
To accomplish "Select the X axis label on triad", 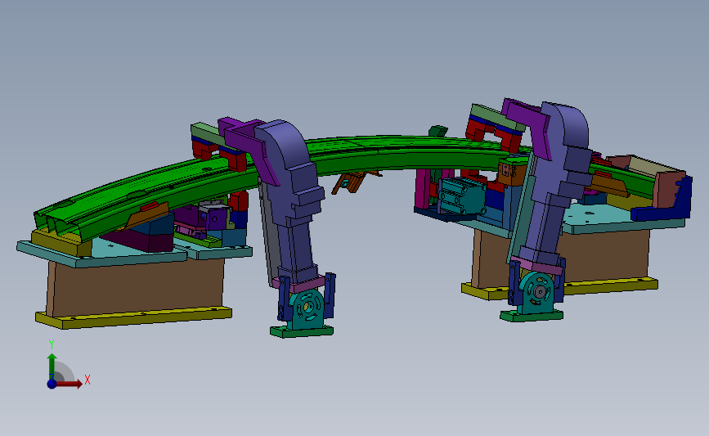I will pyautogui.click(x=88, y=380).
